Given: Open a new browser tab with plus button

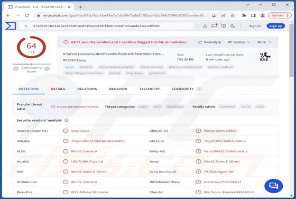Looking at the screenshot, I should [x=80, y=7].
